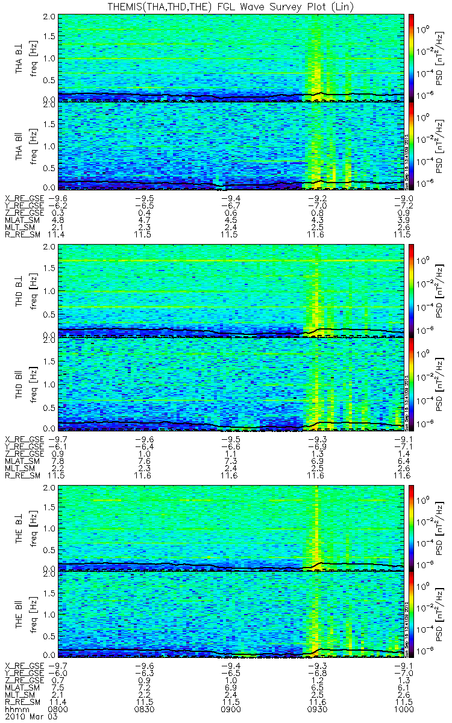Click the THD B∥ panel color bar

[412, 383]
